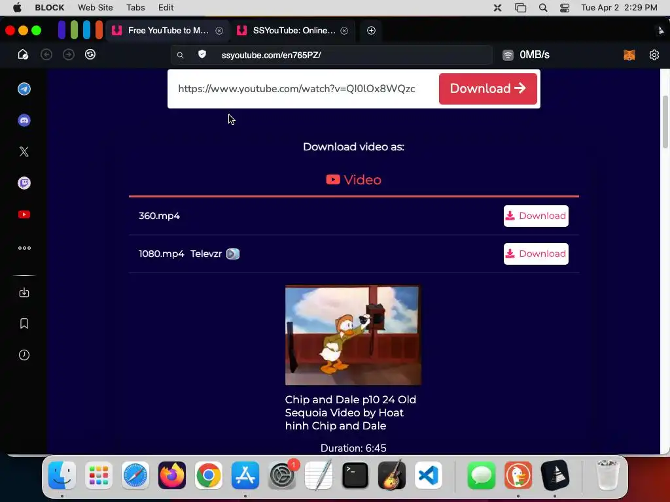Open browser settings gear

click(x=654, y=55)
